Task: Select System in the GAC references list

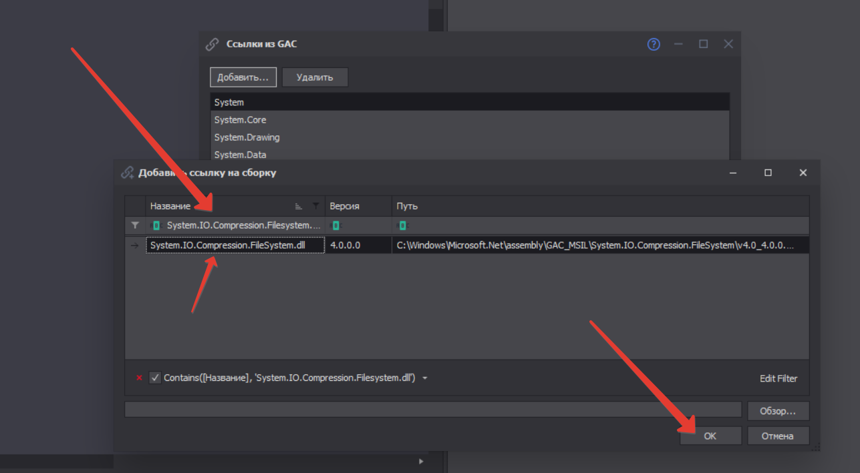Action: [470, 102]
